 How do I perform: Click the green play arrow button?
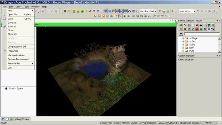pyautogui.click(x=173, y=11)
